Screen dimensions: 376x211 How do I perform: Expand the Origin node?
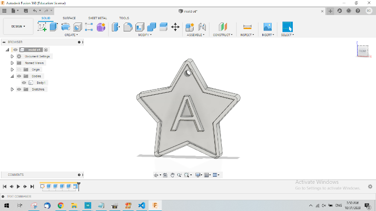12,69
